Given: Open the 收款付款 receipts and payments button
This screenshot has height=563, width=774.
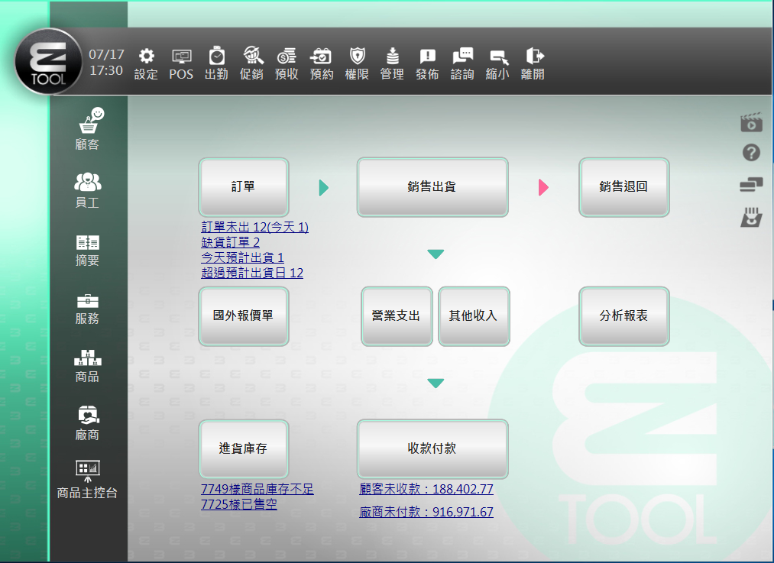Looking at the screenshot, I should pos(432,449).
